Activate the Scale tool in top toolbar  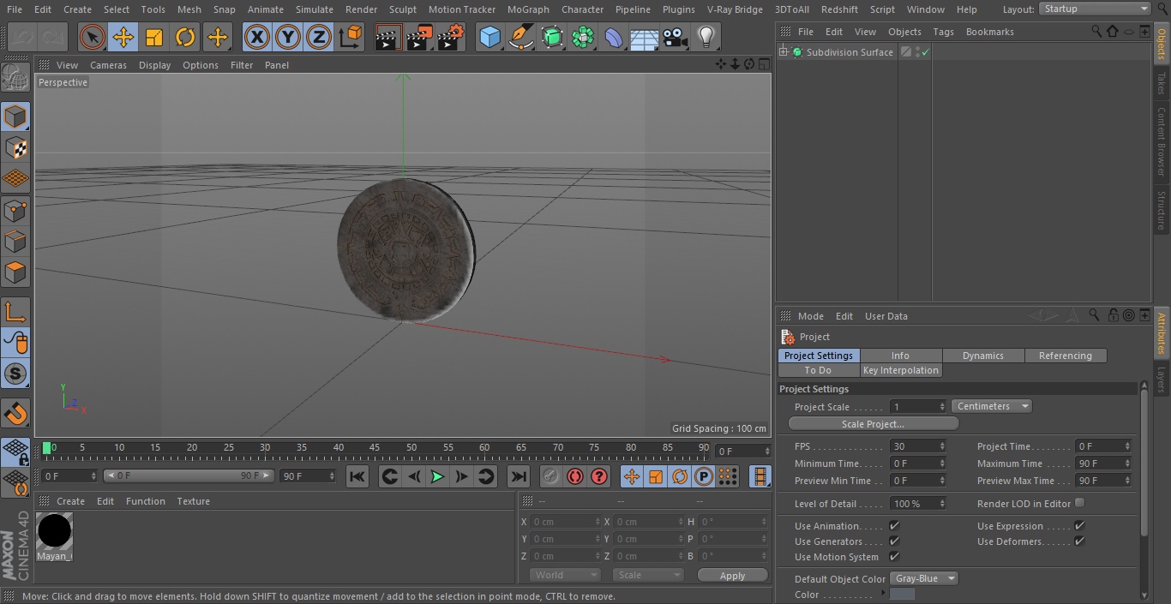pyautogui.click(x=154, y=38)
